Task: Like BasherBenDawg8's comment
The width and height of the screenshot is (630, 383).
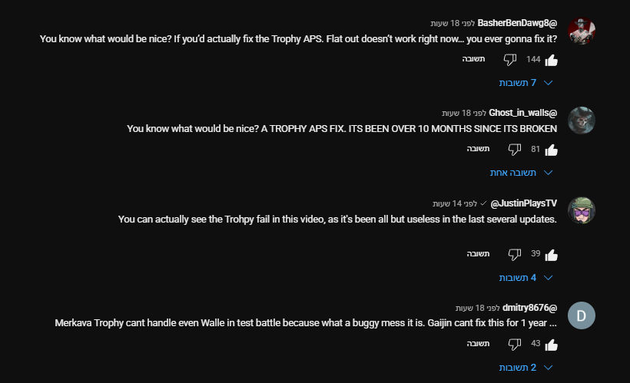Action: click(x=551, y=60)
